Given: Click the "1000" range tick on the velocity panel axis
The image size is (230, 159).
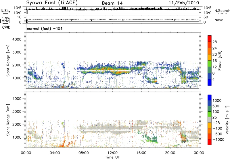Looking at the screenshot, I should (x=17, y=137).
